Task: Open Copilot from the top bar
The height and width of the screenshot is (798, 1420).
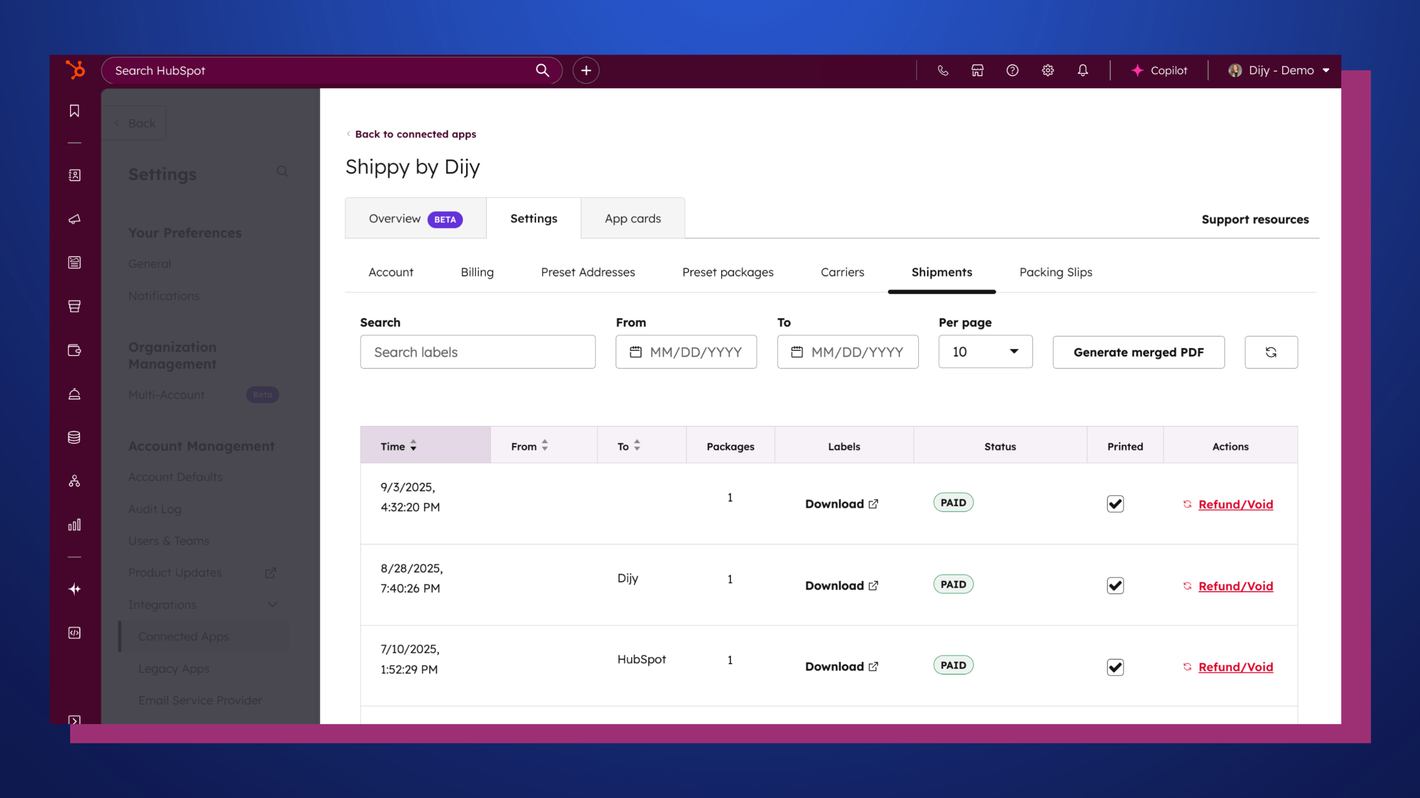Action: click(x=1160, y=70)
